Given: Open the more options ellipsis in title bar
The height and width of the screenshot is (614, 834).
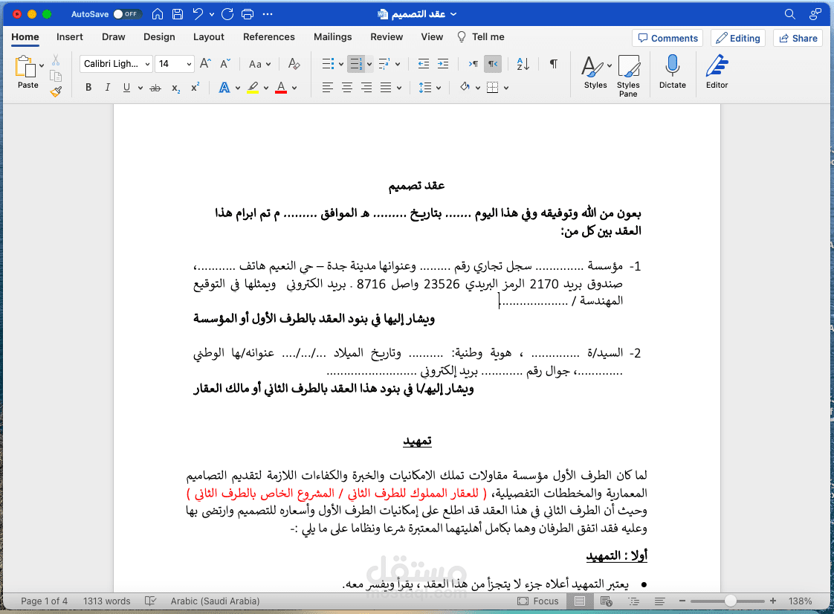Looking at the screenshot, I should [268, 14].
